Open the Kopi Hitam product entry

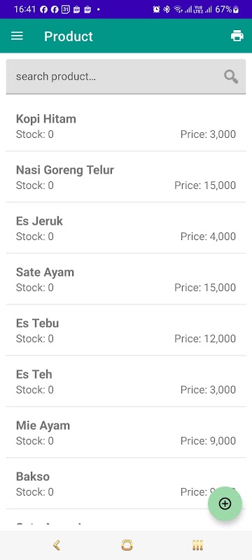tap(126, 126)
